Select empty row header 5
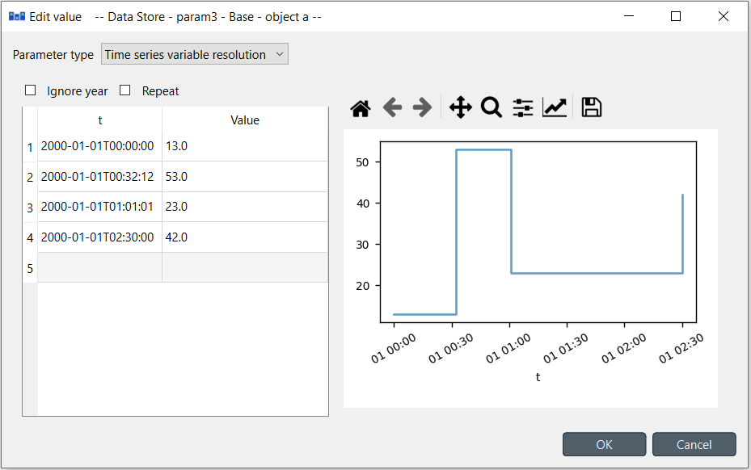This screenshot has height=470, width=751. pyautogui.click(x=30, y=268)
